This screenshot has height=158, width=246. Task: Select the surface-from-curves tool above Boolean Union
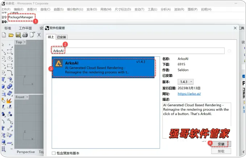pyautogui.click(x=9, y=80)
